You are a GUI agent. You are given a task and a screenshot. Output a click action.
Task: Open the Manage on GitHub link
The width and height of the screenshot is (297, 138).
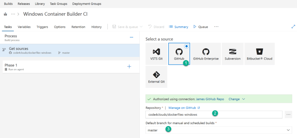[x=182, y=108]
